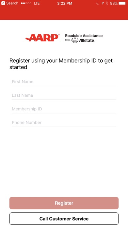Tap the Bluetooth icon in status bar
The image size is (128, 228).
[x=107, y=3]
